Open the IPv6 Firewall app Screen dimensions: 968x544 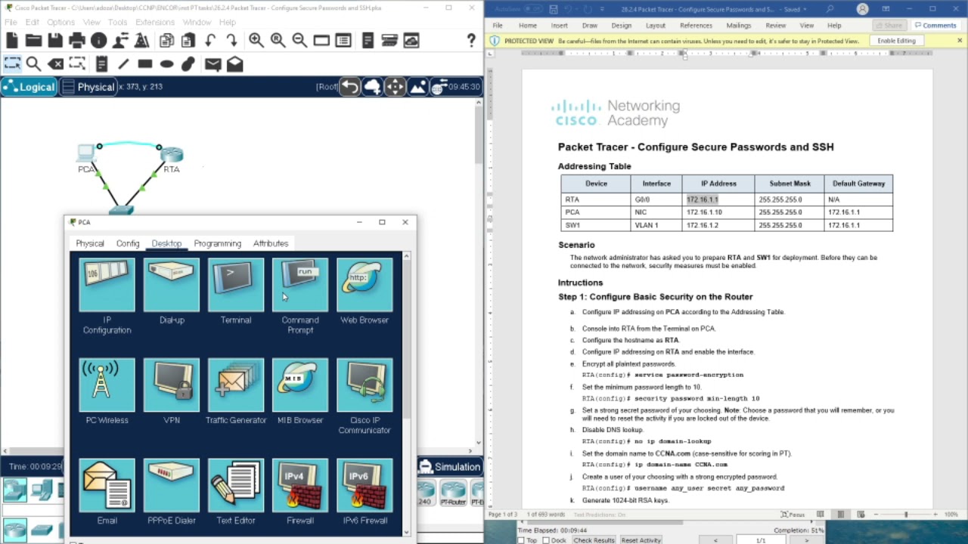[x=365, y=485]
